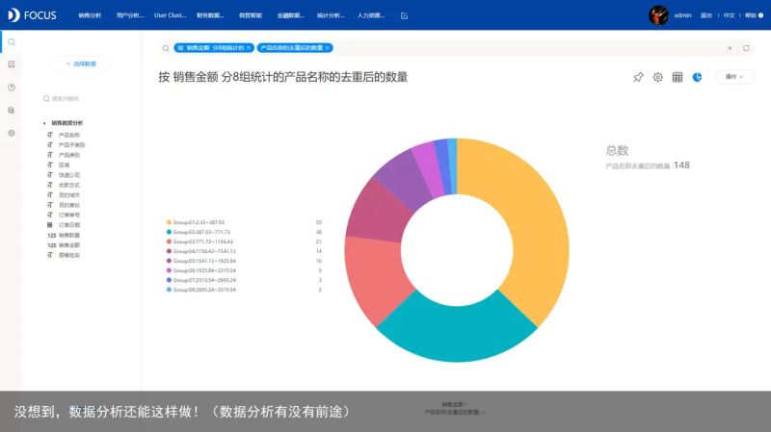Click the admin username link
The image size is (771, 432).
(682, 15)
